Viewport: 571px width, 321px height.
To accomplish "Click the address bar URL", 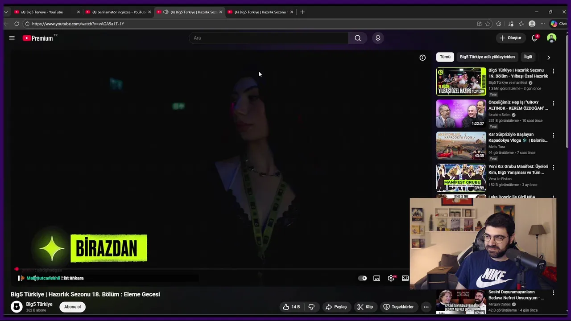I will coord(78,24).
